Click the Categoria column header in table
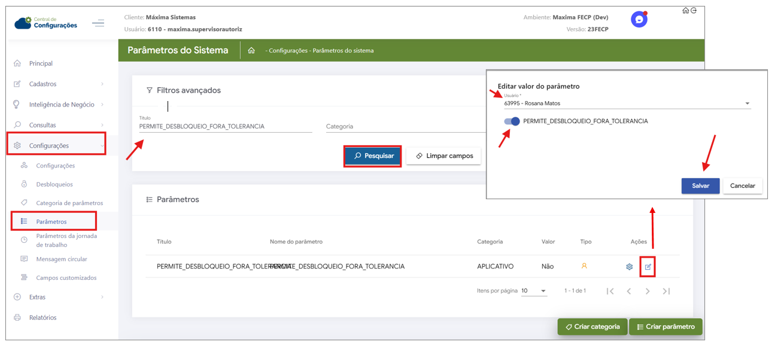This screenshot has height=351, width=772. click(490, 242)
